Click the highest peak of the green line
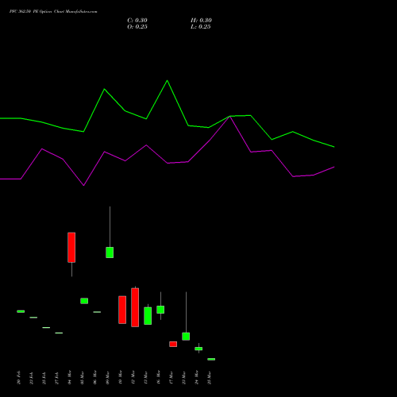The image size is (397, 397). click(x=167, y=80)
